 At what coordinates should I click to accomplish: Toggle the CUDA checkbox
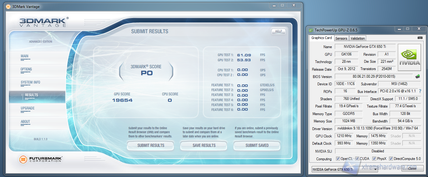pyautogui.click(x=357, y=159)
